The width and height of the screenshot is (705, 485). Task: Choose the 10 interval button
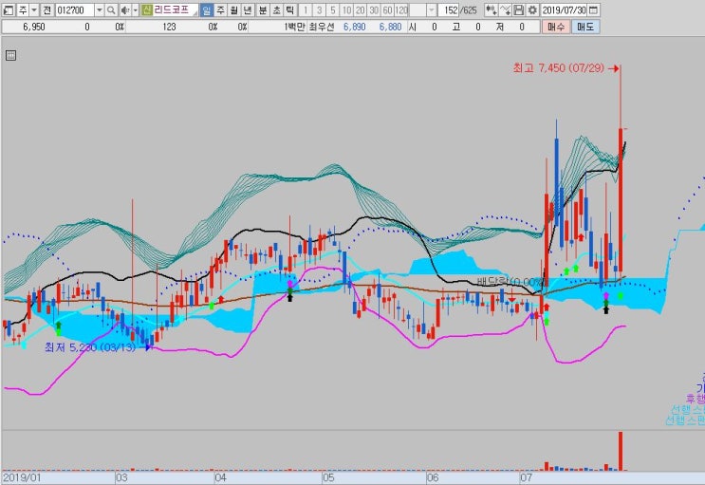click(x=346, y=9)
